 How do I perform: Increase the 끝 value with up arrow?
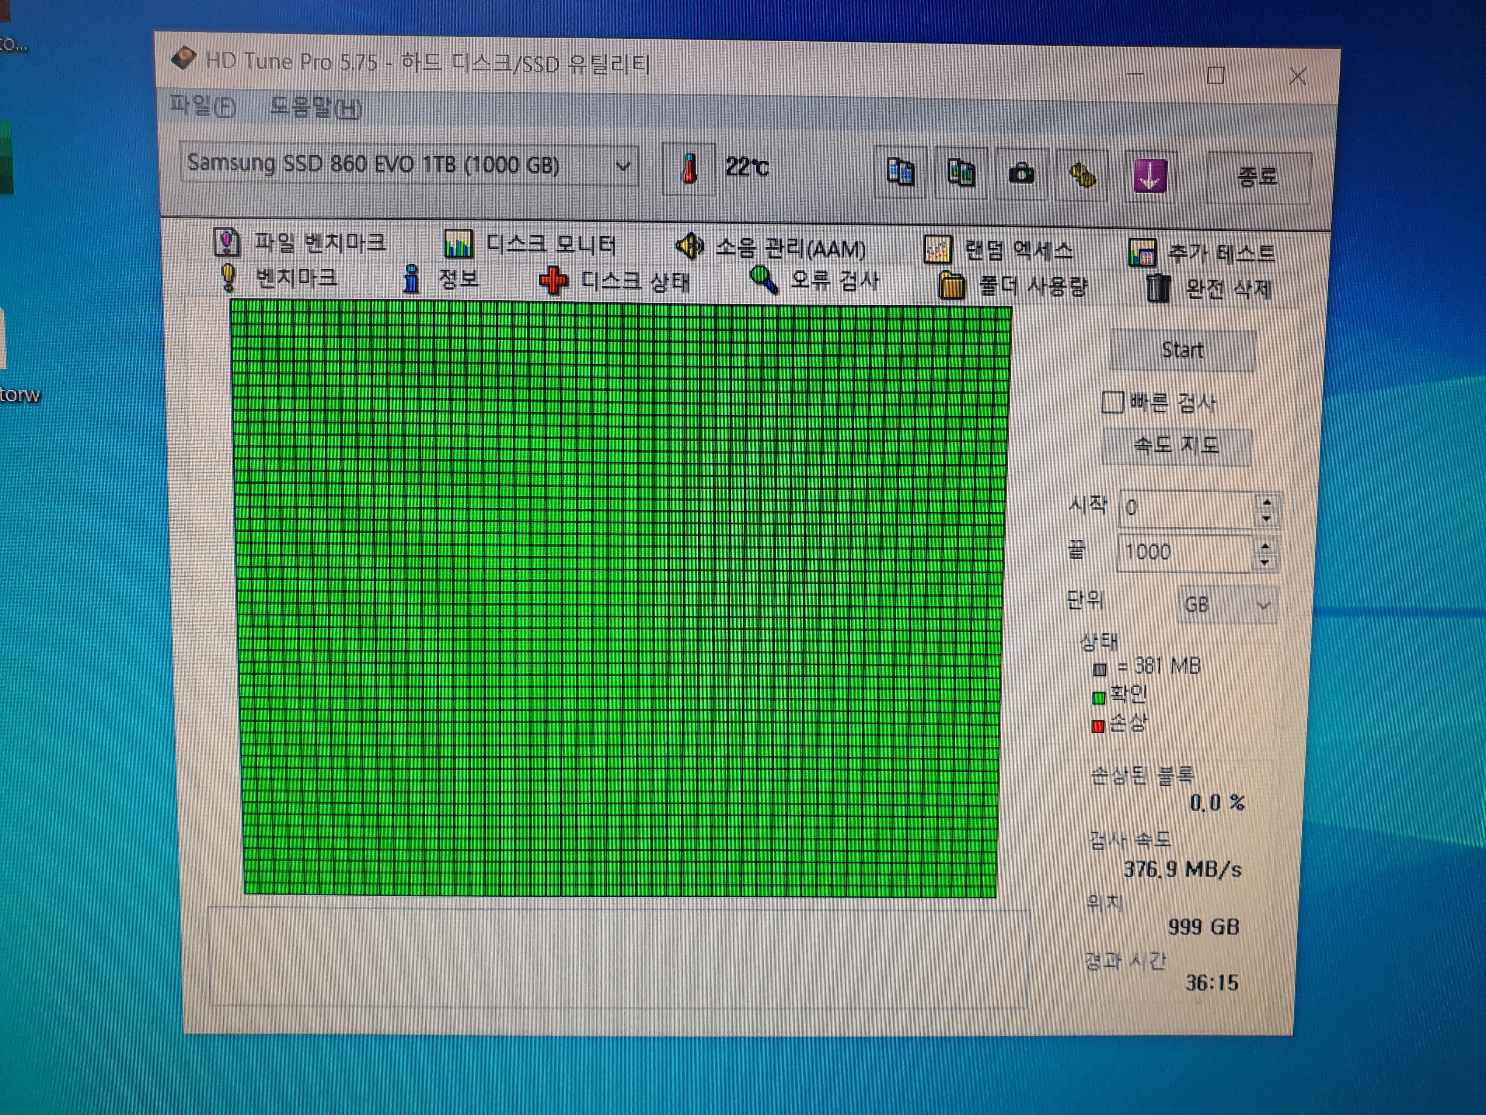coord(1265,546)
